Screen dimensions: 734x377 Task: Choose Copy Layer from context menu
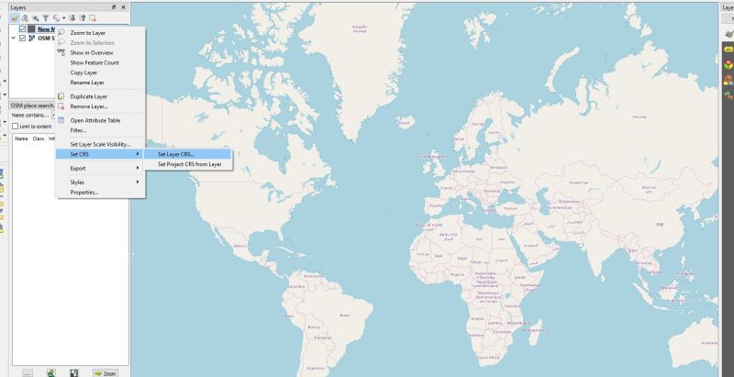click(x=83, y=72)
